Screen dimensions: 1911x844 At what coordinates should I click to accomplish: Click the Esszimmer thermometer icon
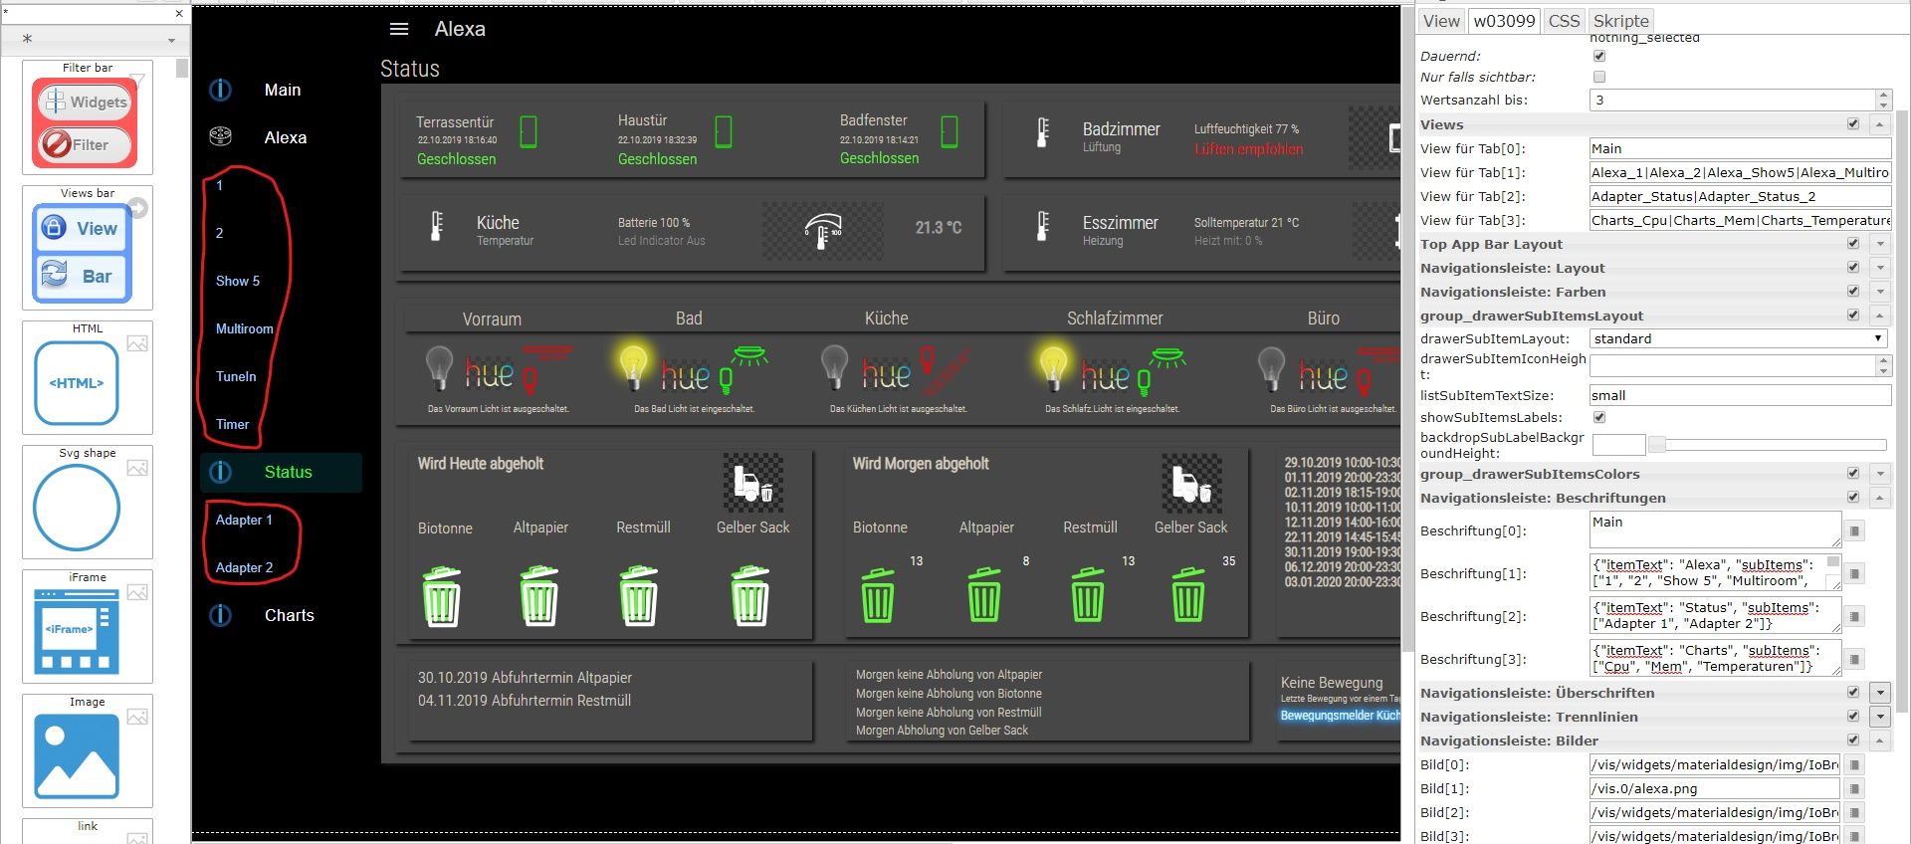(1042, 227)
